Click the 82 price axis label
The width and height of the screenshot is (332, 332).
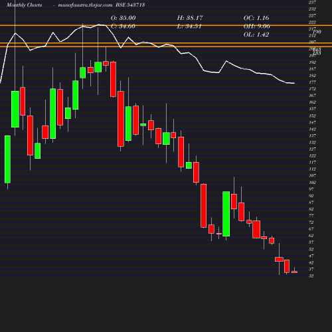click(x=311, y=209)
